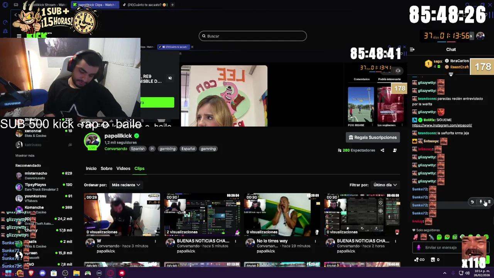Open the misternacho recommended channel

[x=44, y=176]
